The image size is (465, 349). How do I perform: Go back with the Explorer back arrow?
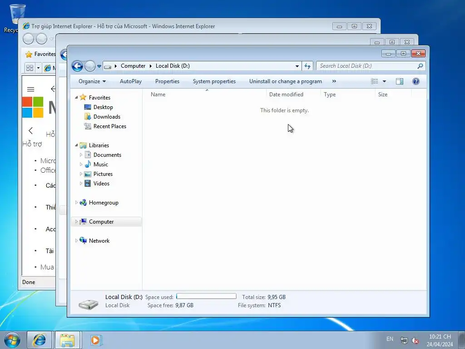pyautogui.click(x=77, y=66)
